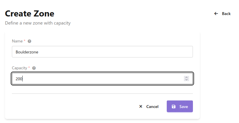This screenshot has height=123, width=239.
Task: Click the back arrow icon
Action: 216,14
